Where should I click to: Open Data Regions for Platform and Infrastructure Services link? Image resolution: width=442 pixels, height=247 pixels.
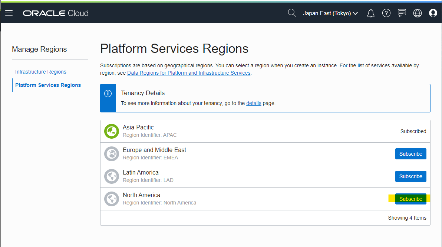click(189, 73)
